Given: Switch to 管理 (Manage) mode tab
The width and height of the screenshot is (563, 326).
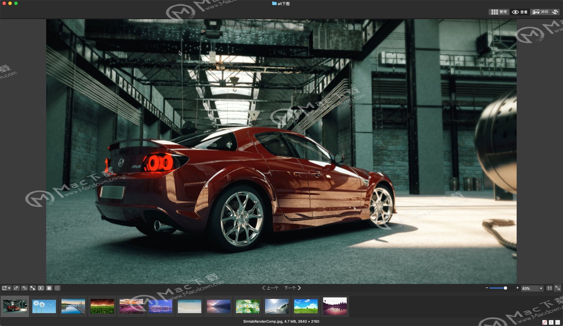Looking at the screenshot, I should [499, 12].
